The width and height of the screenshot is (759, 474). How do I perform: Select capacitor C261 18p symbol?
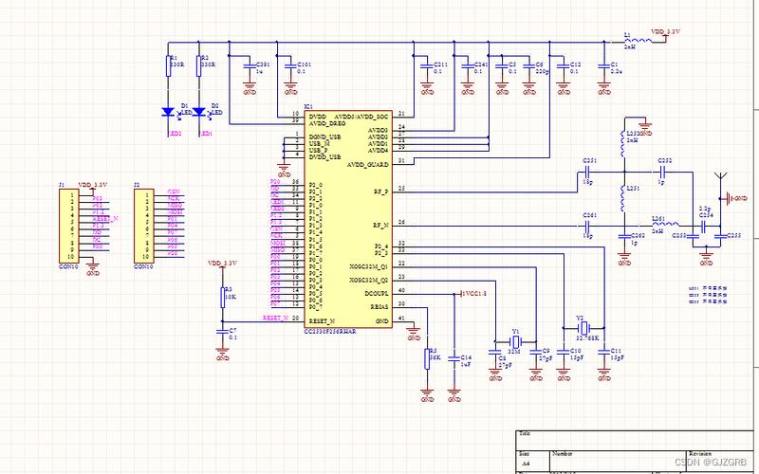[x=586, y=226]
